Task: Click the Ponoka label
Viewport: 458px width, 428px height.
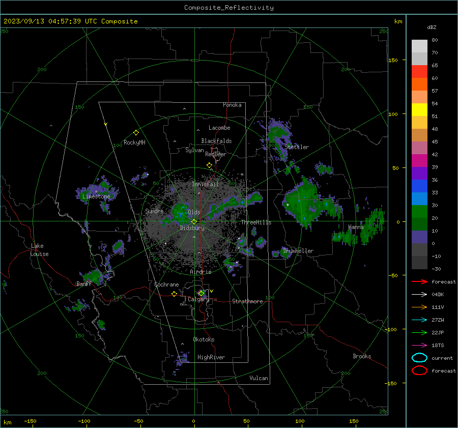Action: [x=232, y=105]
